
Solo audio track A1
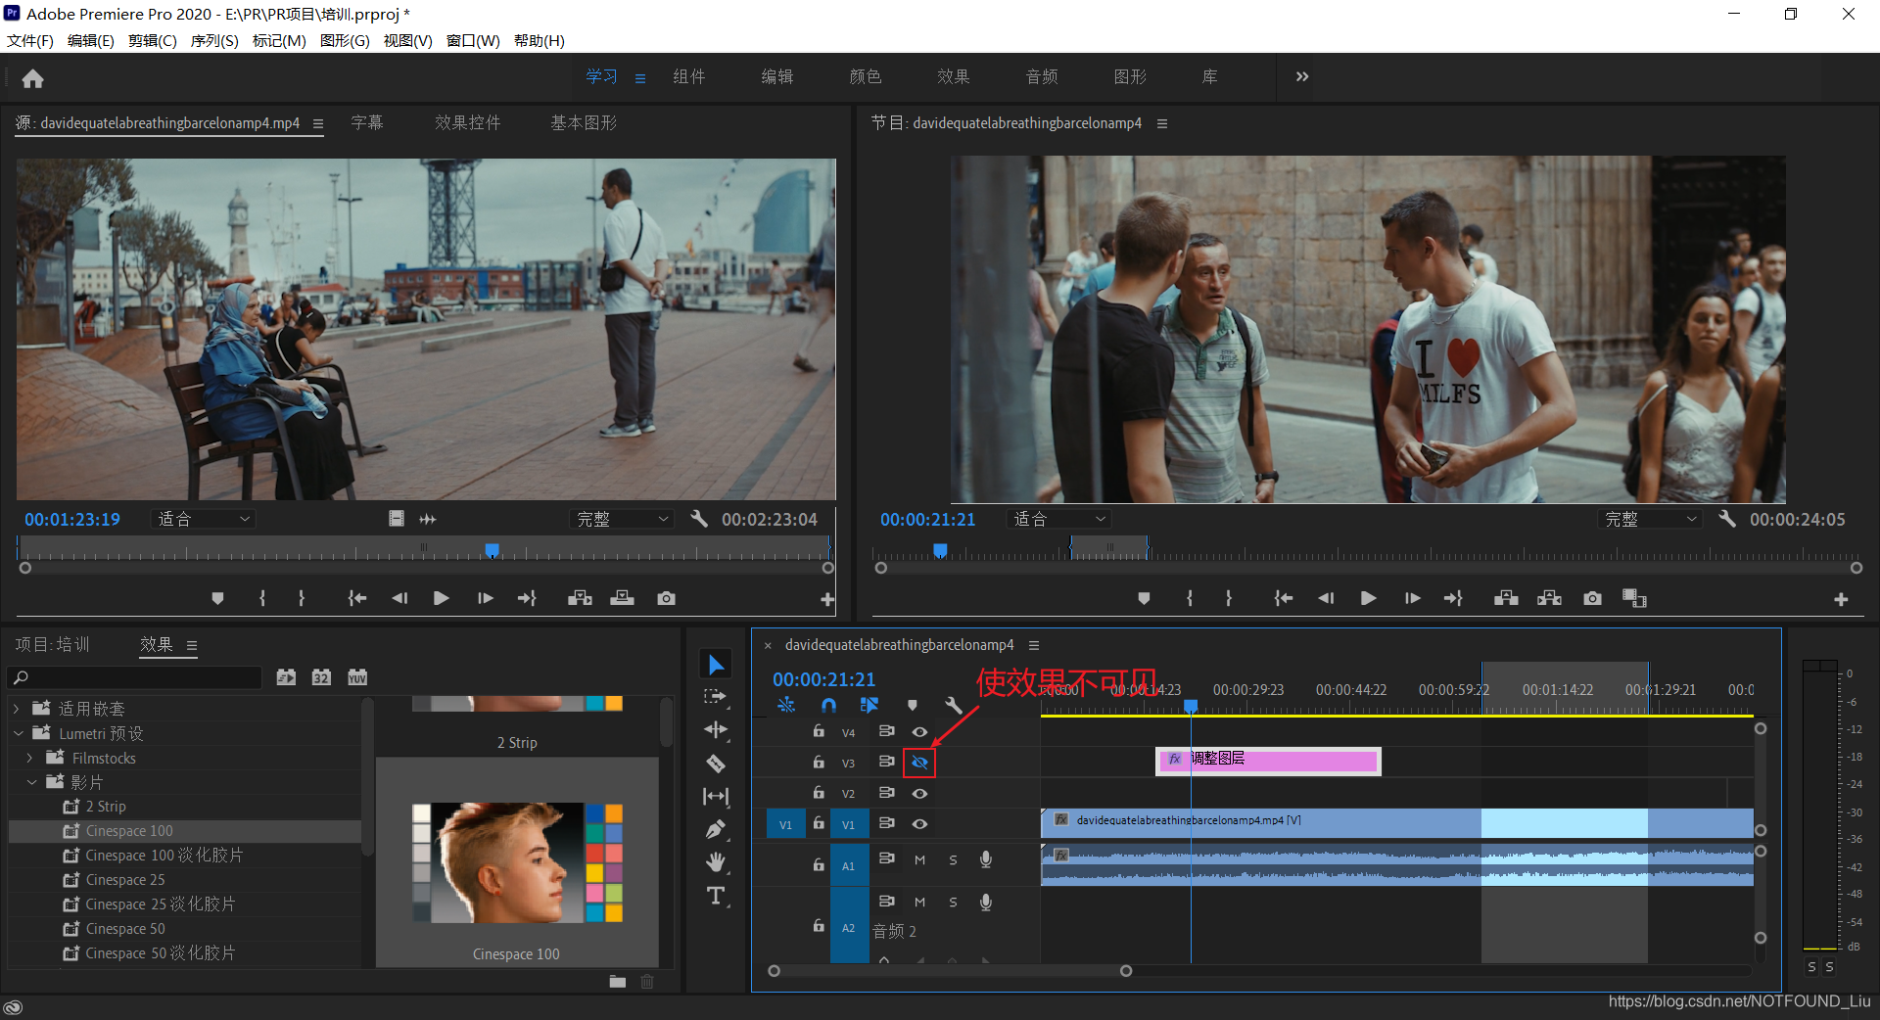[953, 860]
